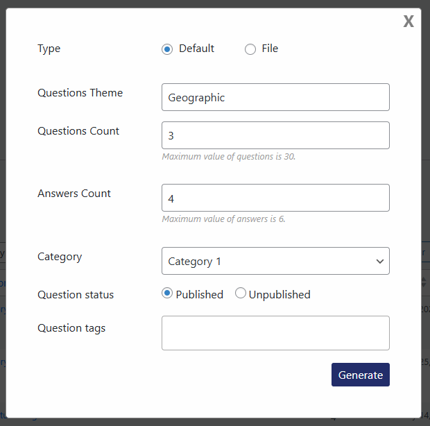Click the Questions Count label
Screen dimensions: 430x426
tap(78, 131)
